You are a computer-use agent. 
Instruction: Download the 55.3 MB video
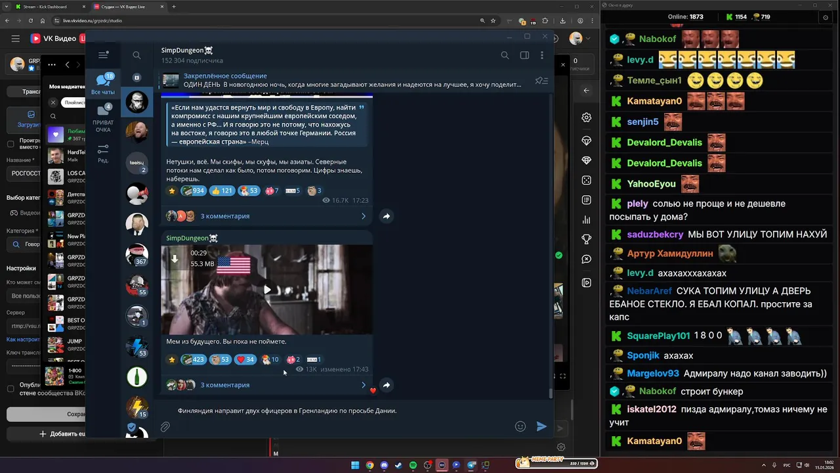[x=175, y=258]
